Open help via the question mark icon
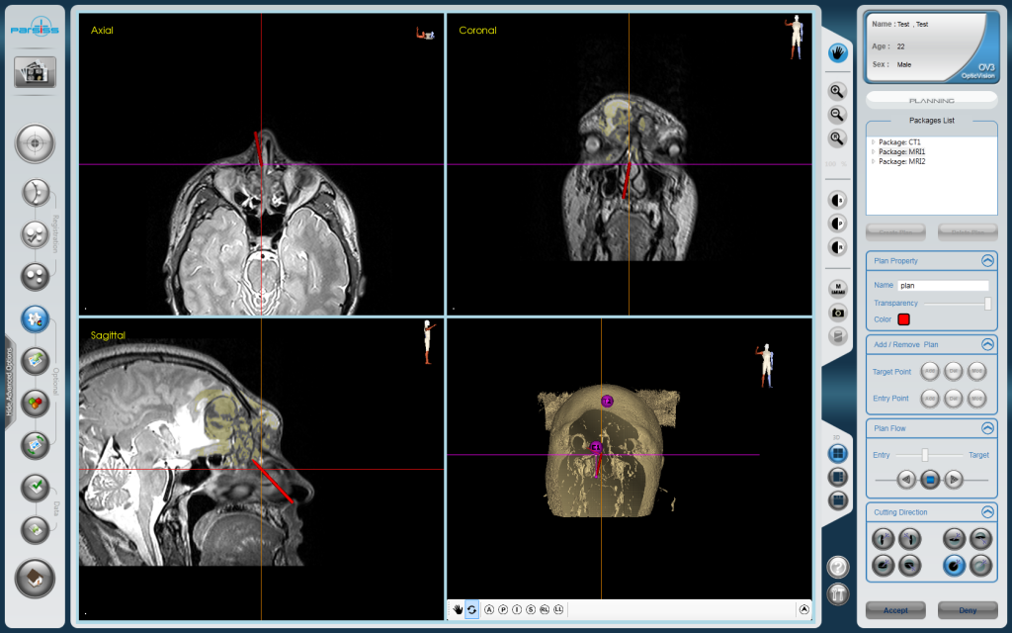 838,568
